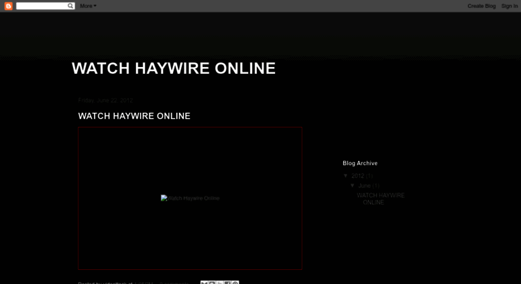Open the WATCH HAYWIRE ONLINE blog header title
Viewport: 521px width, 284px height.
click(x=174, y=68)
